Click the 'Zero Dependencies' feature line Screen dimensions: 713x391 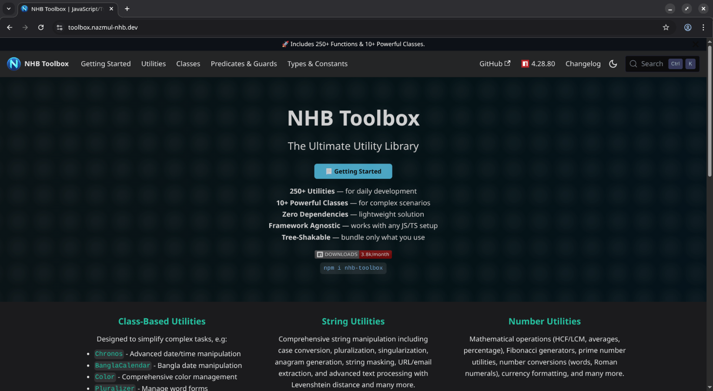click(353, 214)
